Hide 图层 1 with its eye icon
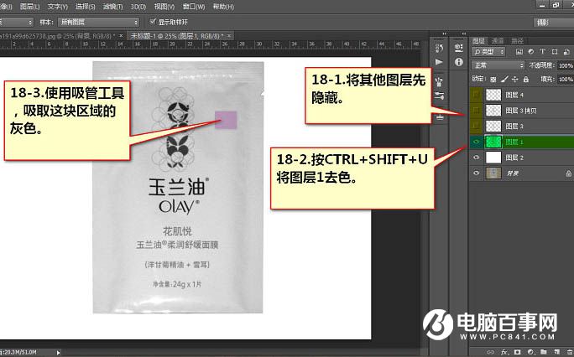The height and width of the screenshot is (357, 574). [476, 142]
